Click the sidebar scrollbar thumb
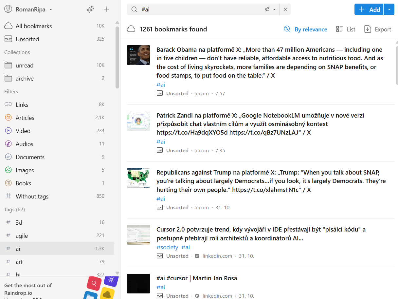 tap(117, 57)
